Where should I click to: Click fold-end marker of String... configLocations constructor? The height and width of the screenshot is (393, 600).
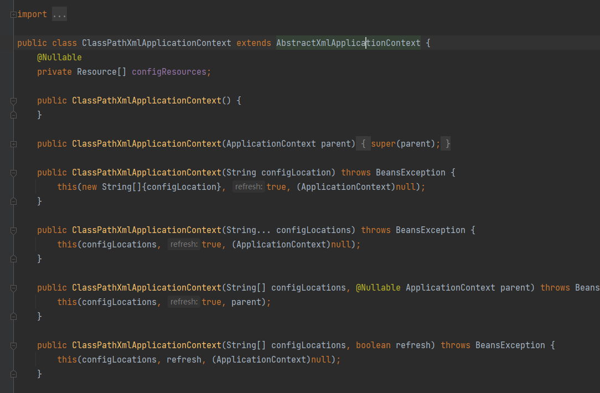coord(13,259)
